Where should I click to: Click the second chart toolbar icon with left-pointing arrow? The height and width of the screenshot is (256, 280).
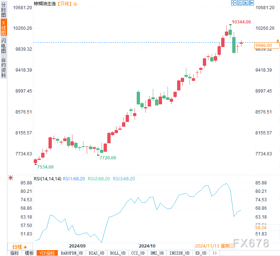(240, 3)
